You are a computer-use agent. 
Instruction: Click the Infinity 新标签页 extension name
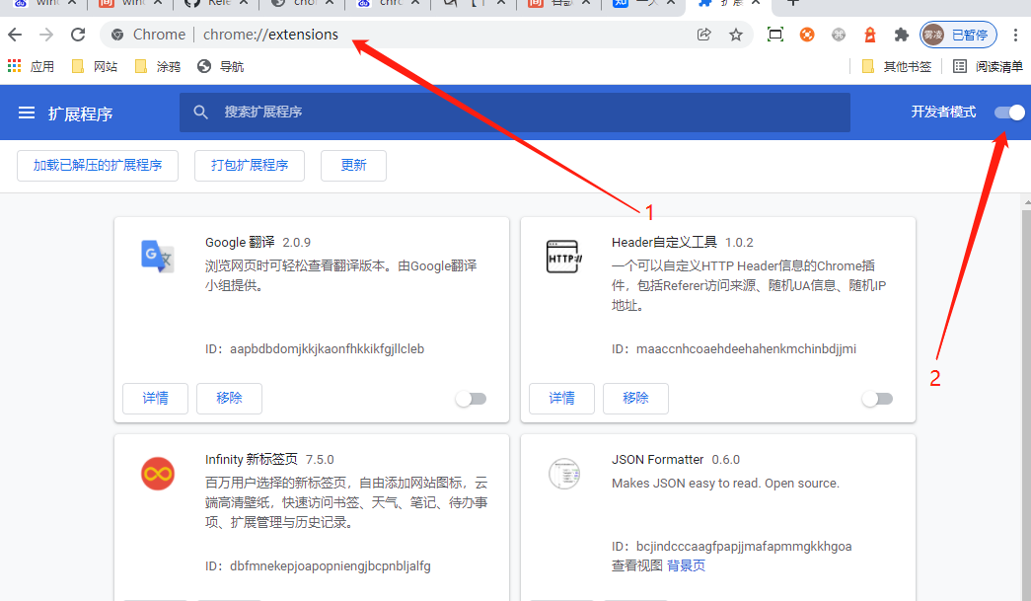point(252,459)
